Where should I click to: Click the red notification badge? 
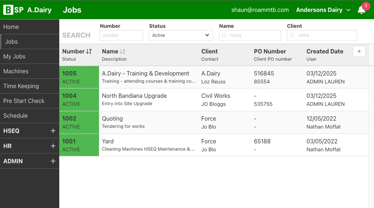pos(366,6)
